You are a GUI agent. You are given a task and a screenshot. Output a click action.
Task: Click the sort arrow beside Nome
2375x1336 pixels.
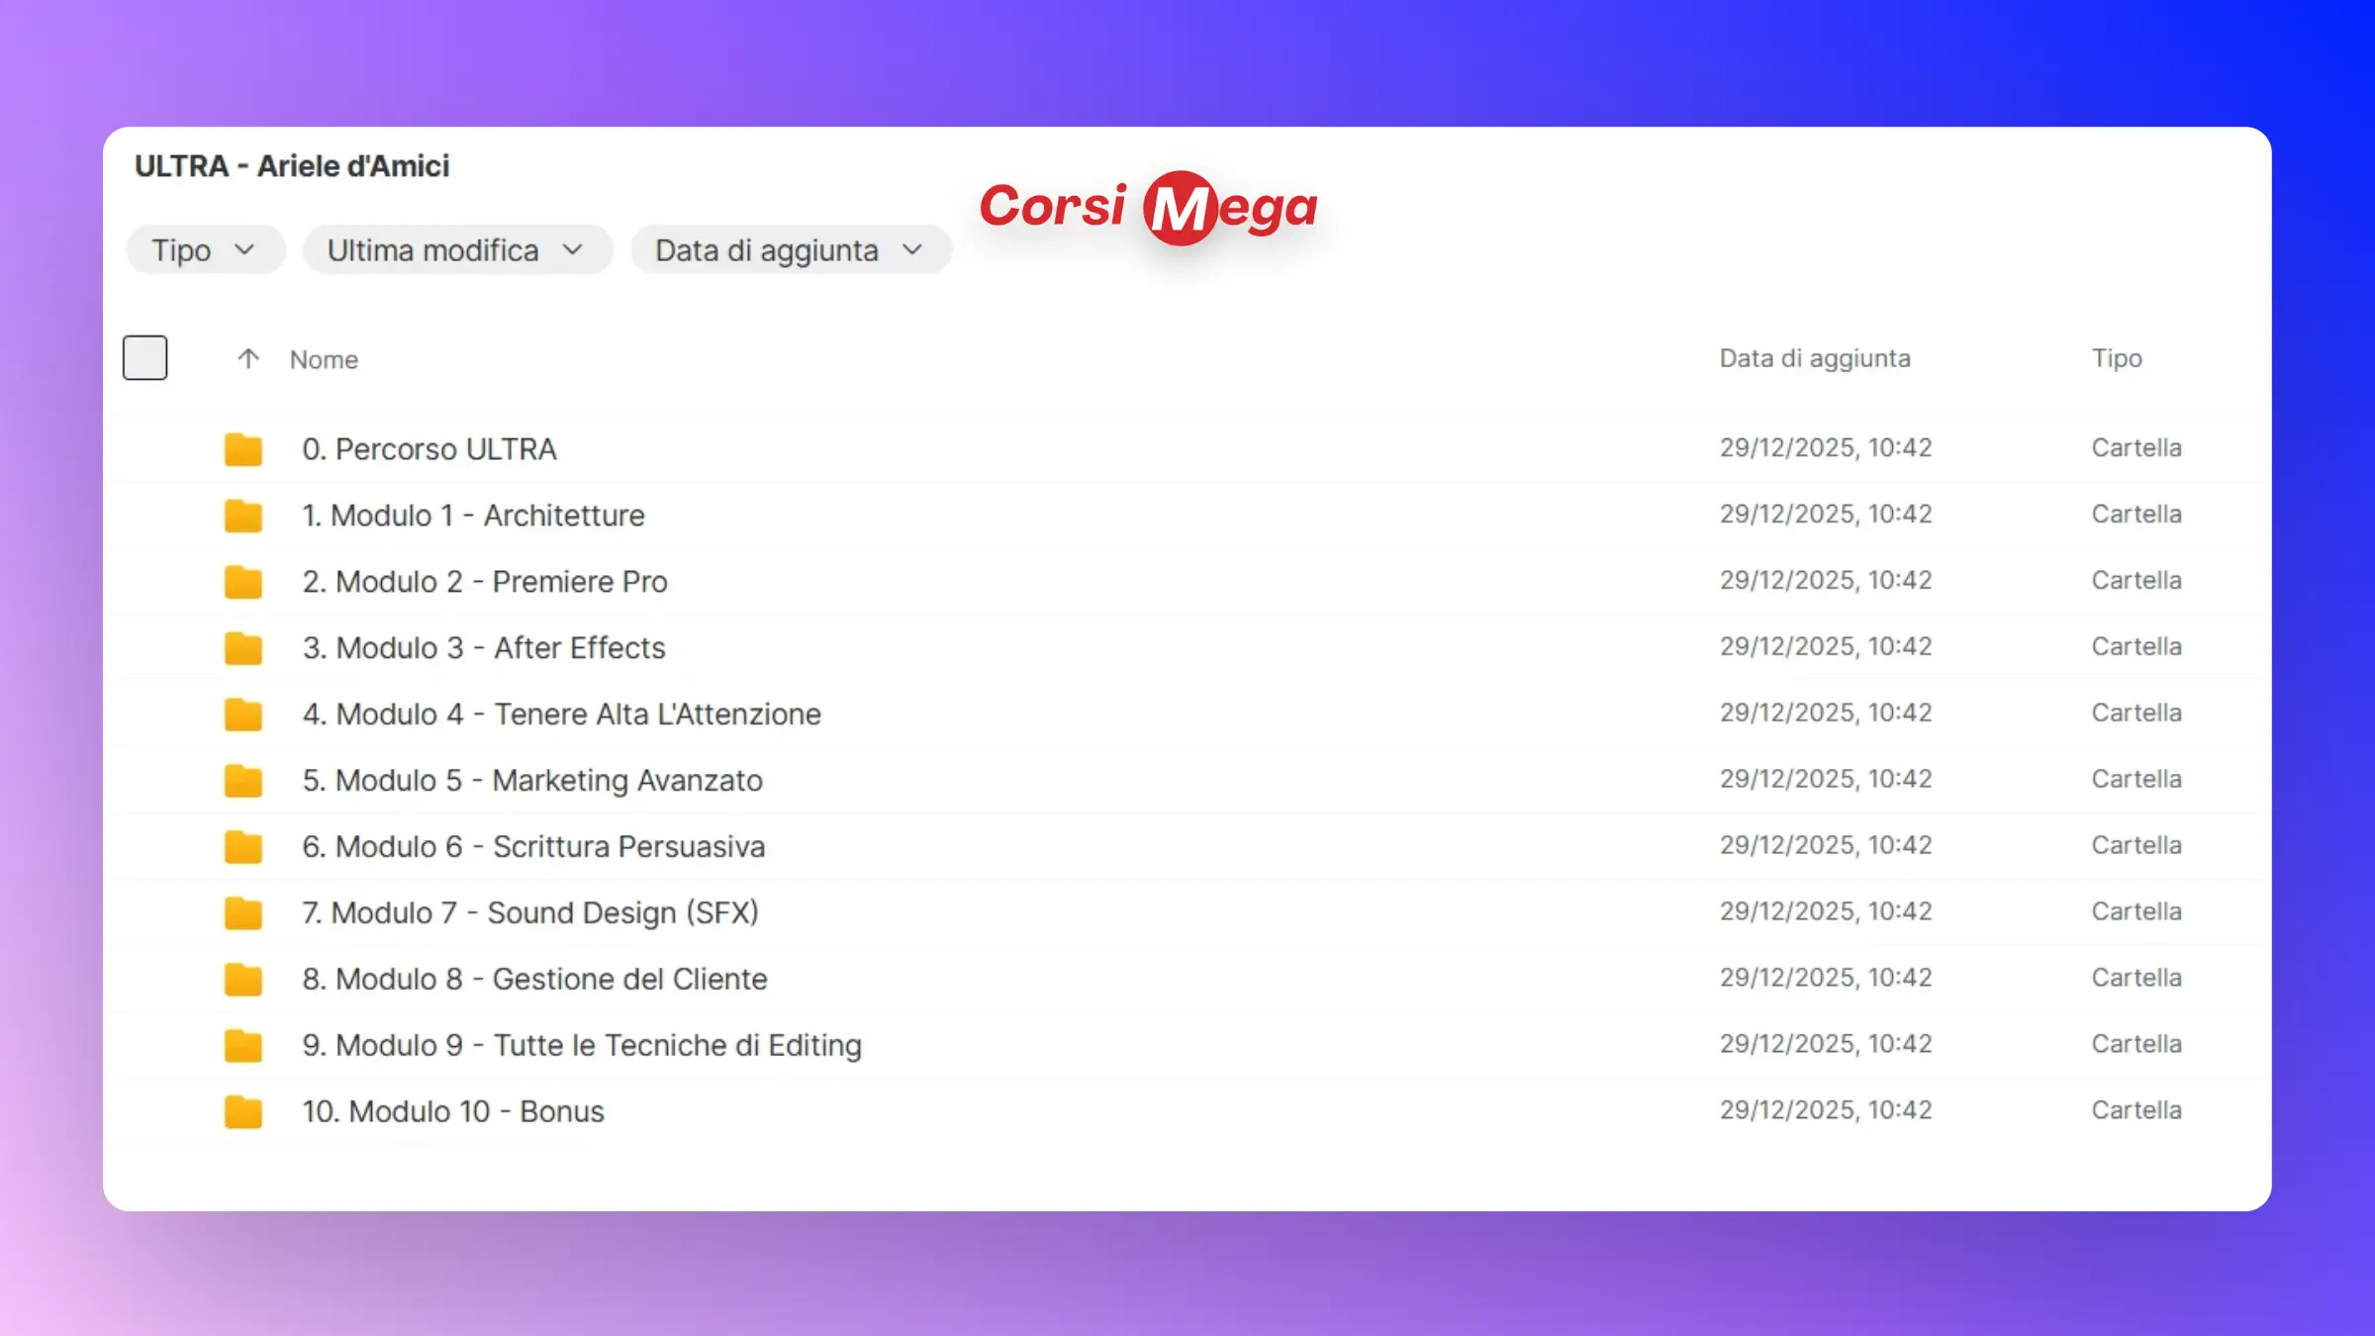248,358
